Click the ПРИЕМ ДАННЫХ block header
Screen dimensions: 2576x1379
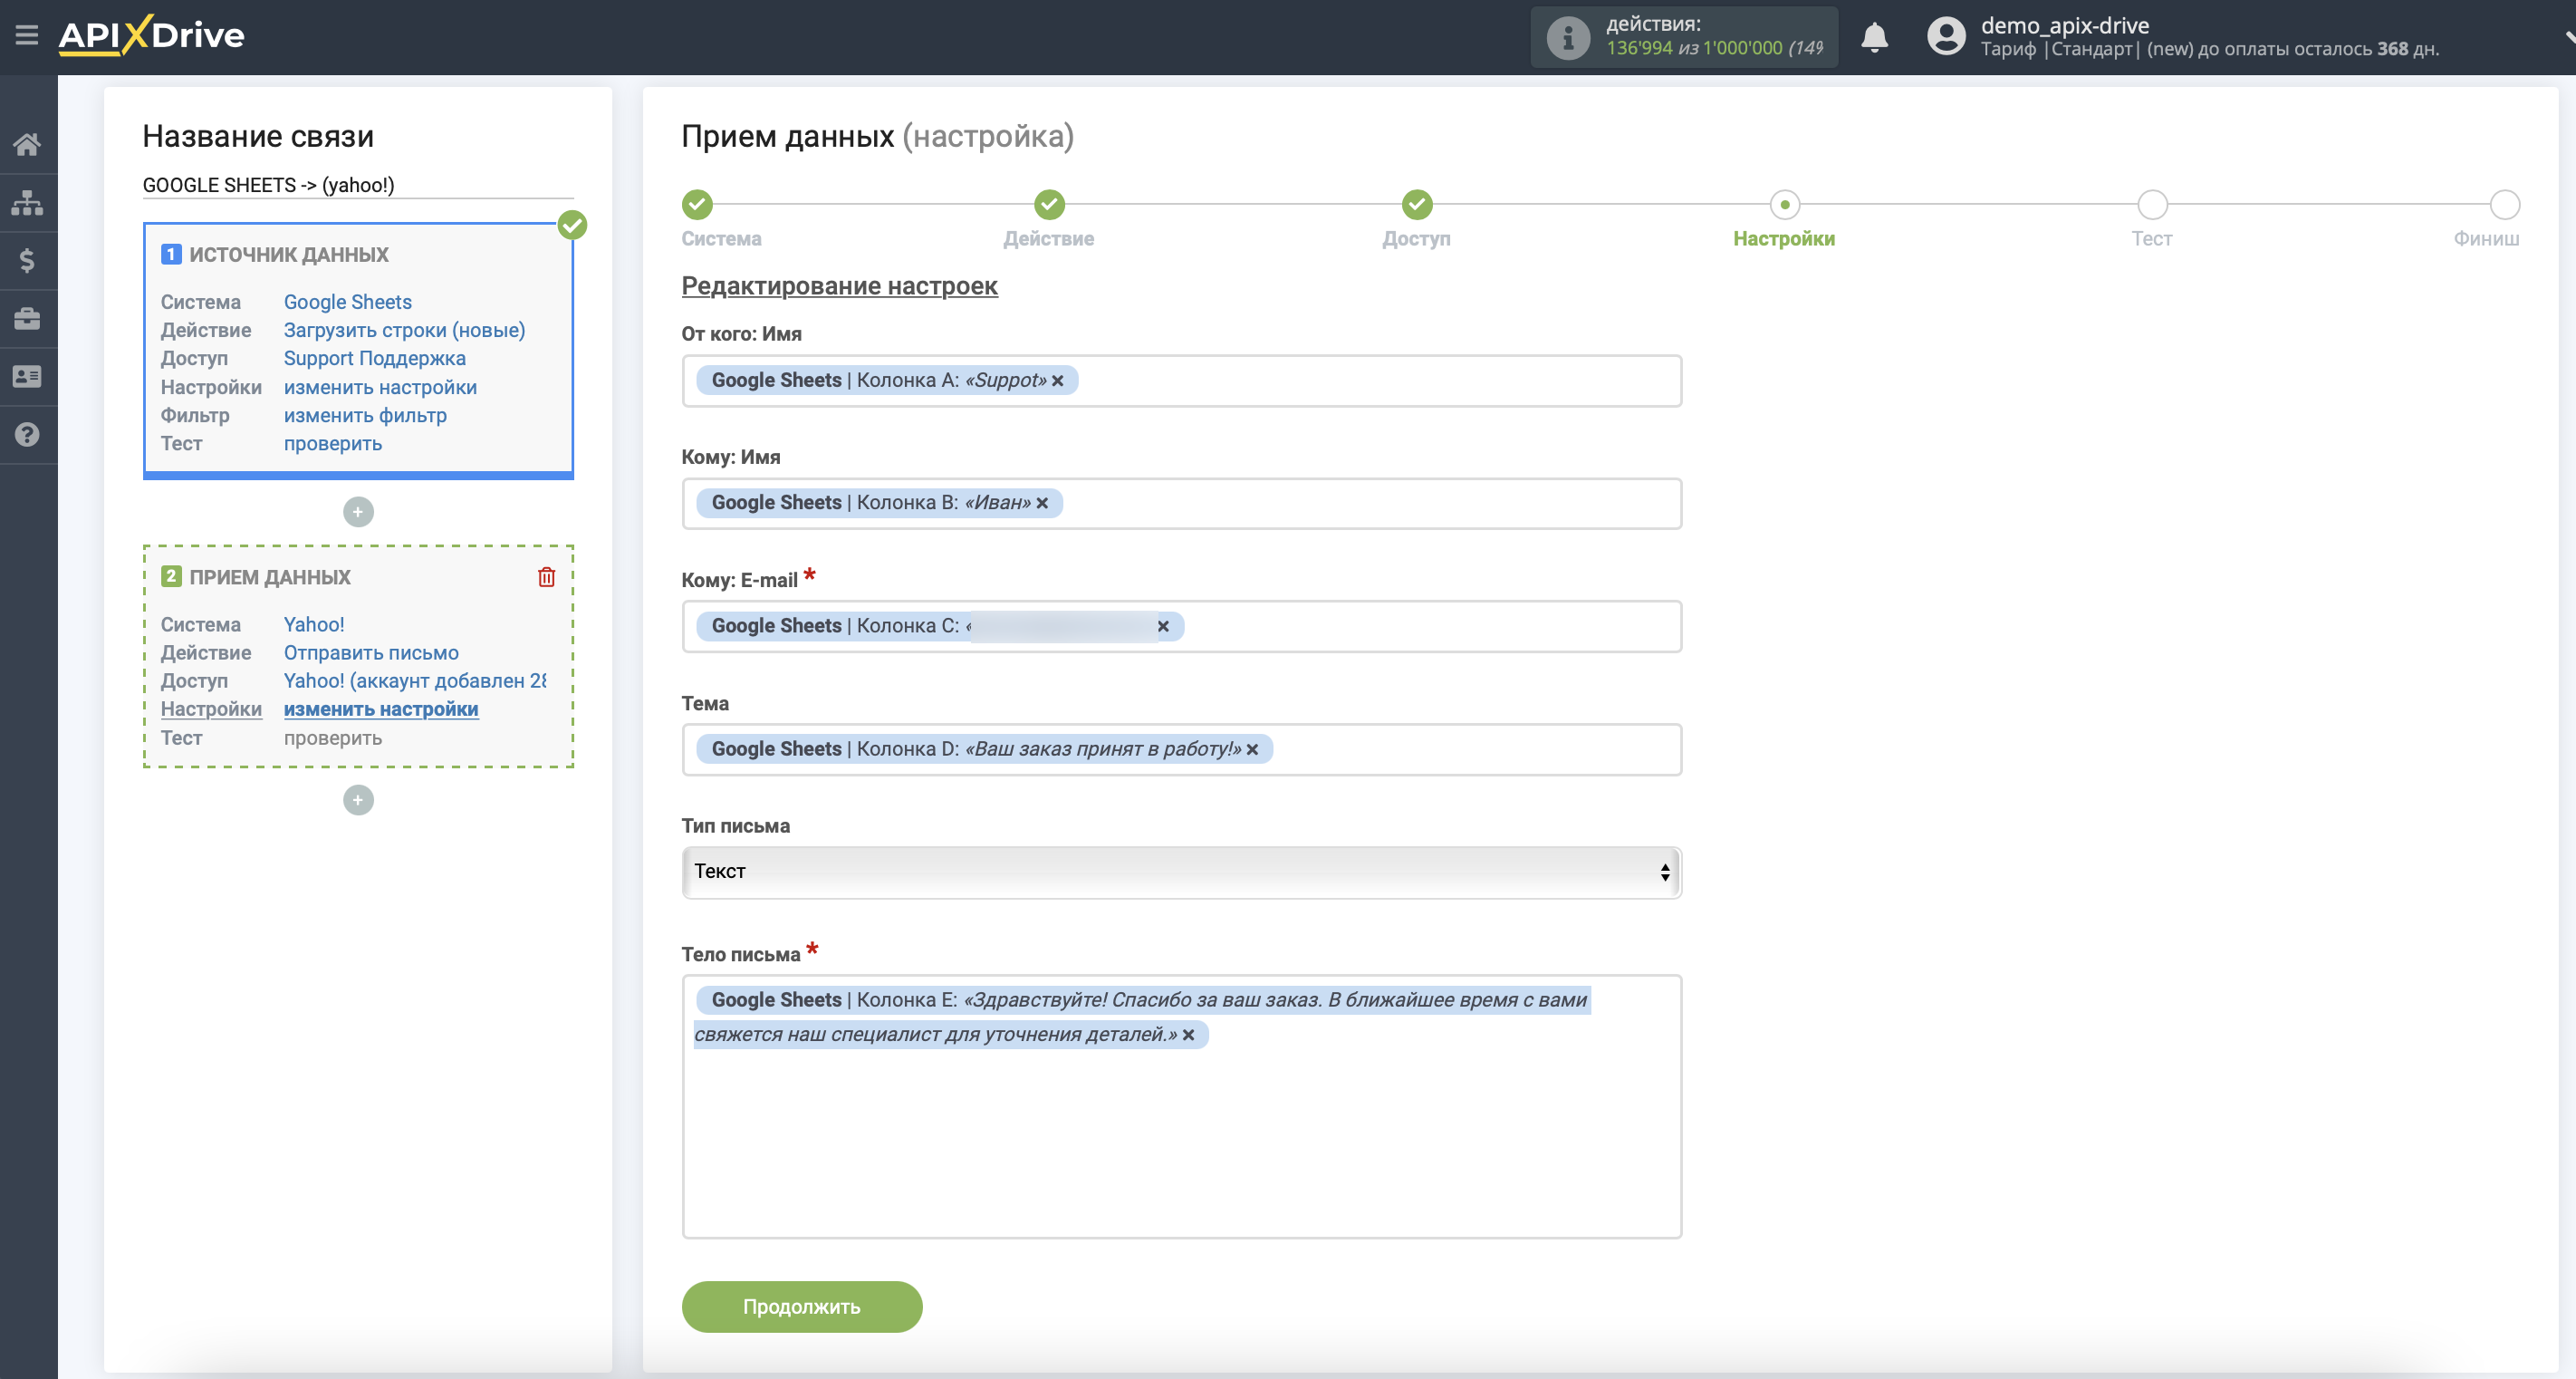[x=270, y=577]
